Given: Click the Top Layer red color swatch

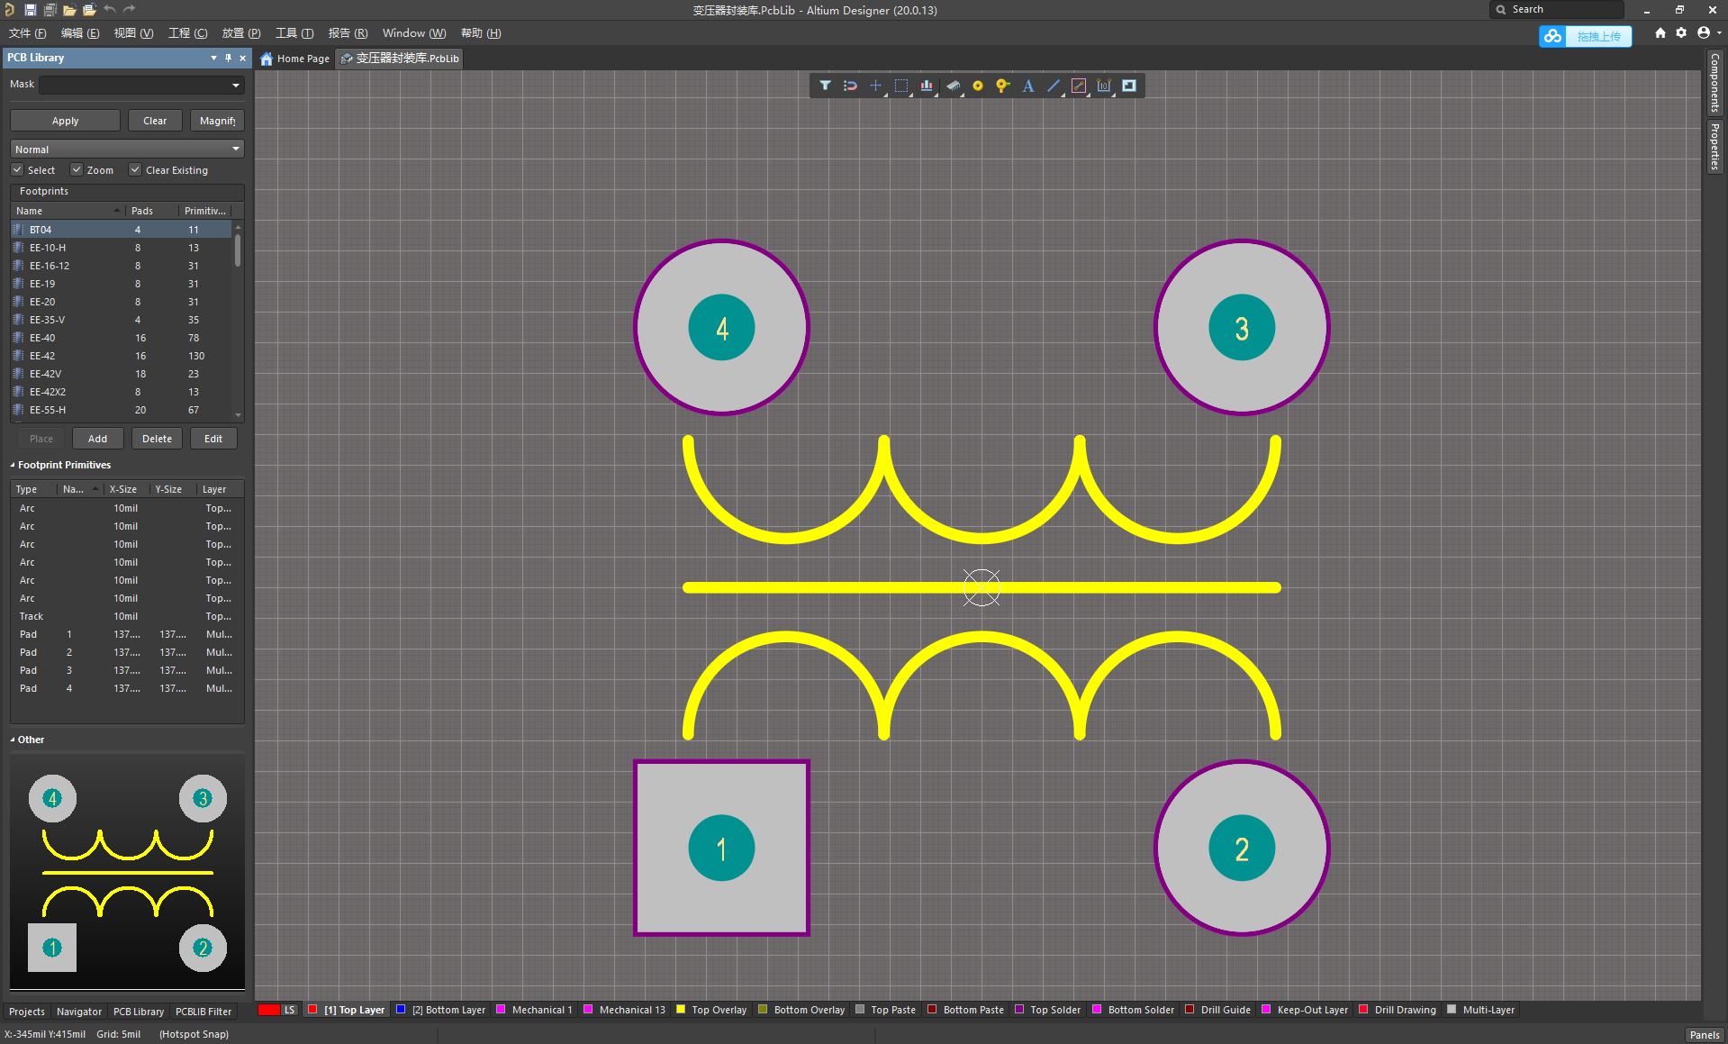Looking at the screenshot, I should pos(312,1010).
